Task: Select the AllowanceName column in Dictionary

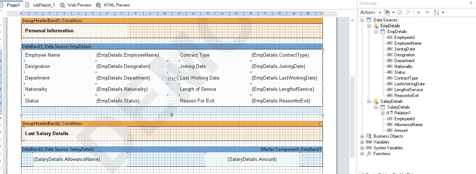Action: point(408,125)
